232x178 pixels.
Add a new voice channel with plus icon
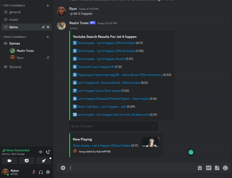tap(48, 37)
